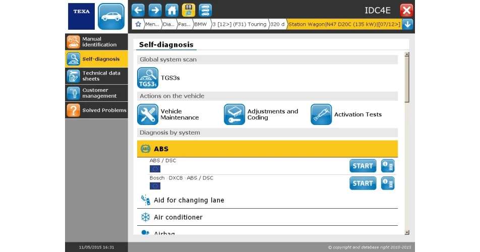Click the Self-diagnosis magnifier icon
This screenshot has width=480, height=252.
pos(74,59)
